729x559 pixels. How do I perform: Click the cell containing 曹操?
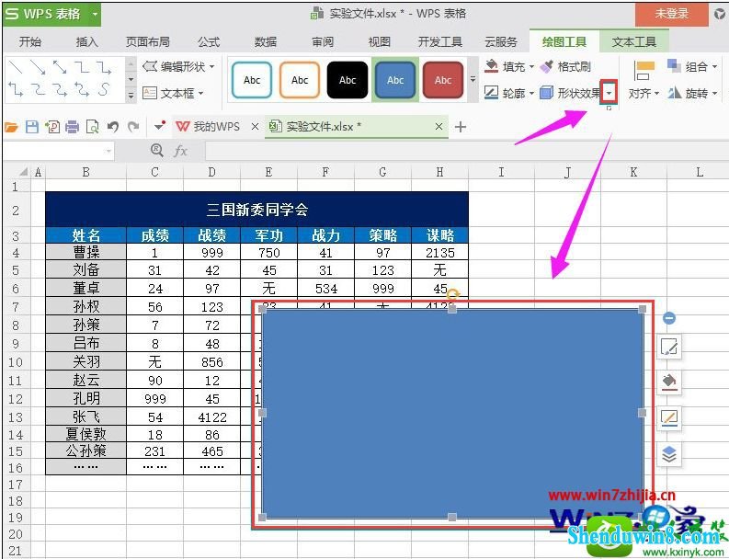coord(86,252)
